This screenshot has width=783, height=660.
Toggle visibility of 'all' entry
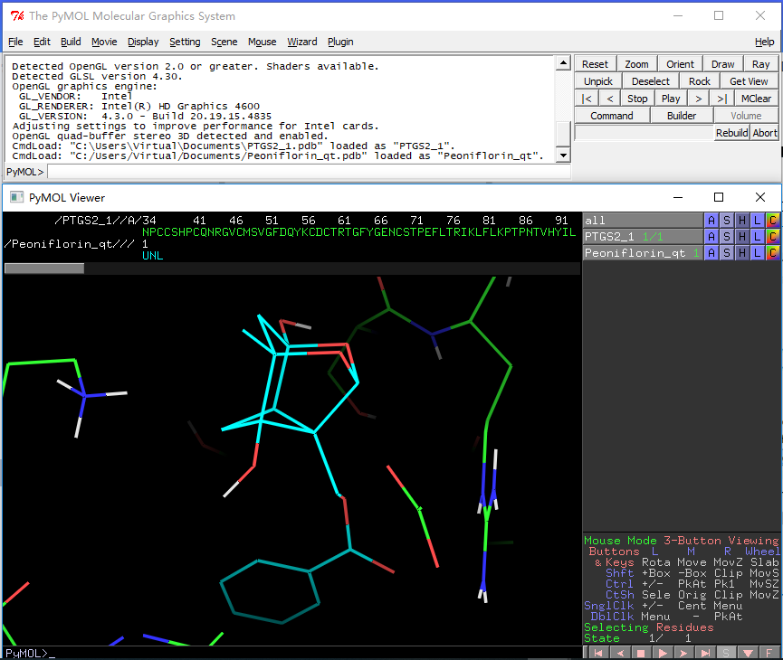[644, 220]
